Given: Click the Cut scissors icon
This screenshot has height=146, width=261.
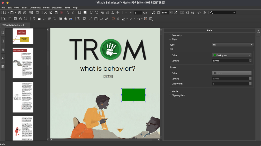Looking at the screenshot, I should [x=45, y=12].
